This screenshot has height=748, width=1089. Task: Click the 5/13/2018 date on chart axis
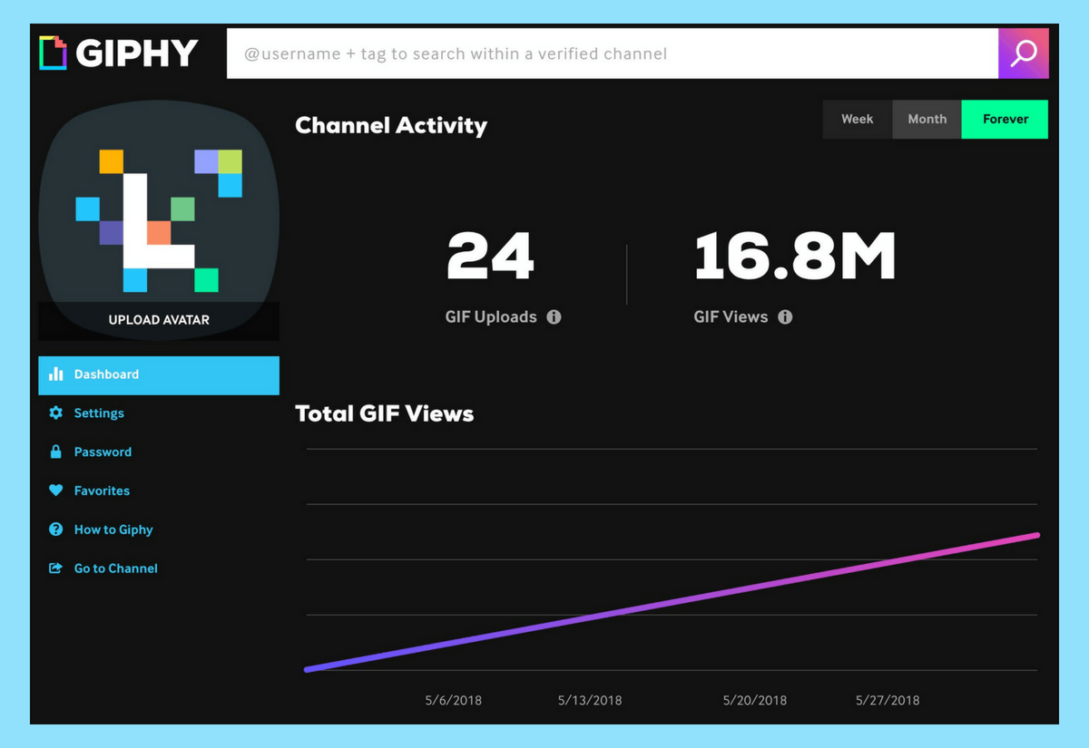tap(590, 700)
